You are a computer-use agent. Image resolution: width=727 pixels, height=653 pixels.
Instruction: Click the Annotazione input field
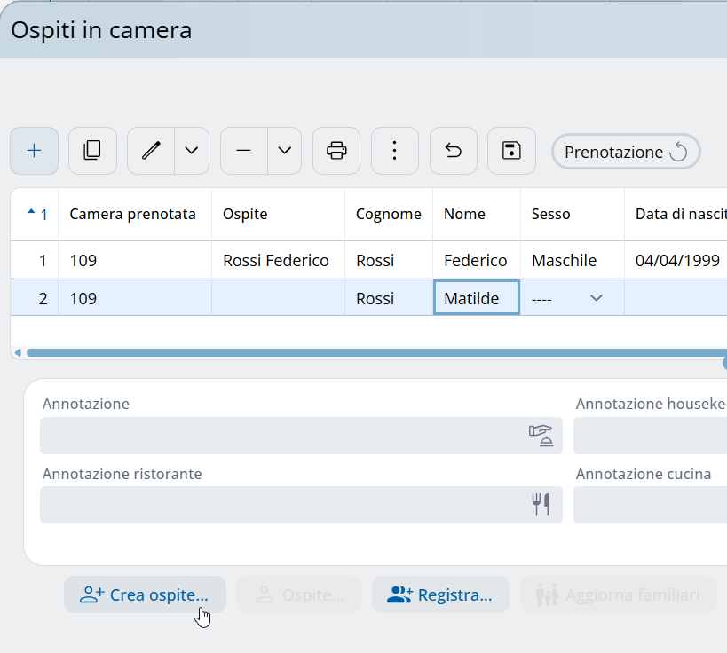[x=284, y=436]
